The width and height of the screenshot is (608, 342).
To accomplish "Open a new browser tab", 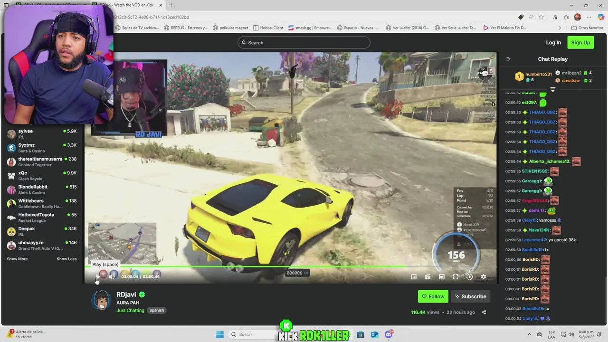I will (171, 5).
